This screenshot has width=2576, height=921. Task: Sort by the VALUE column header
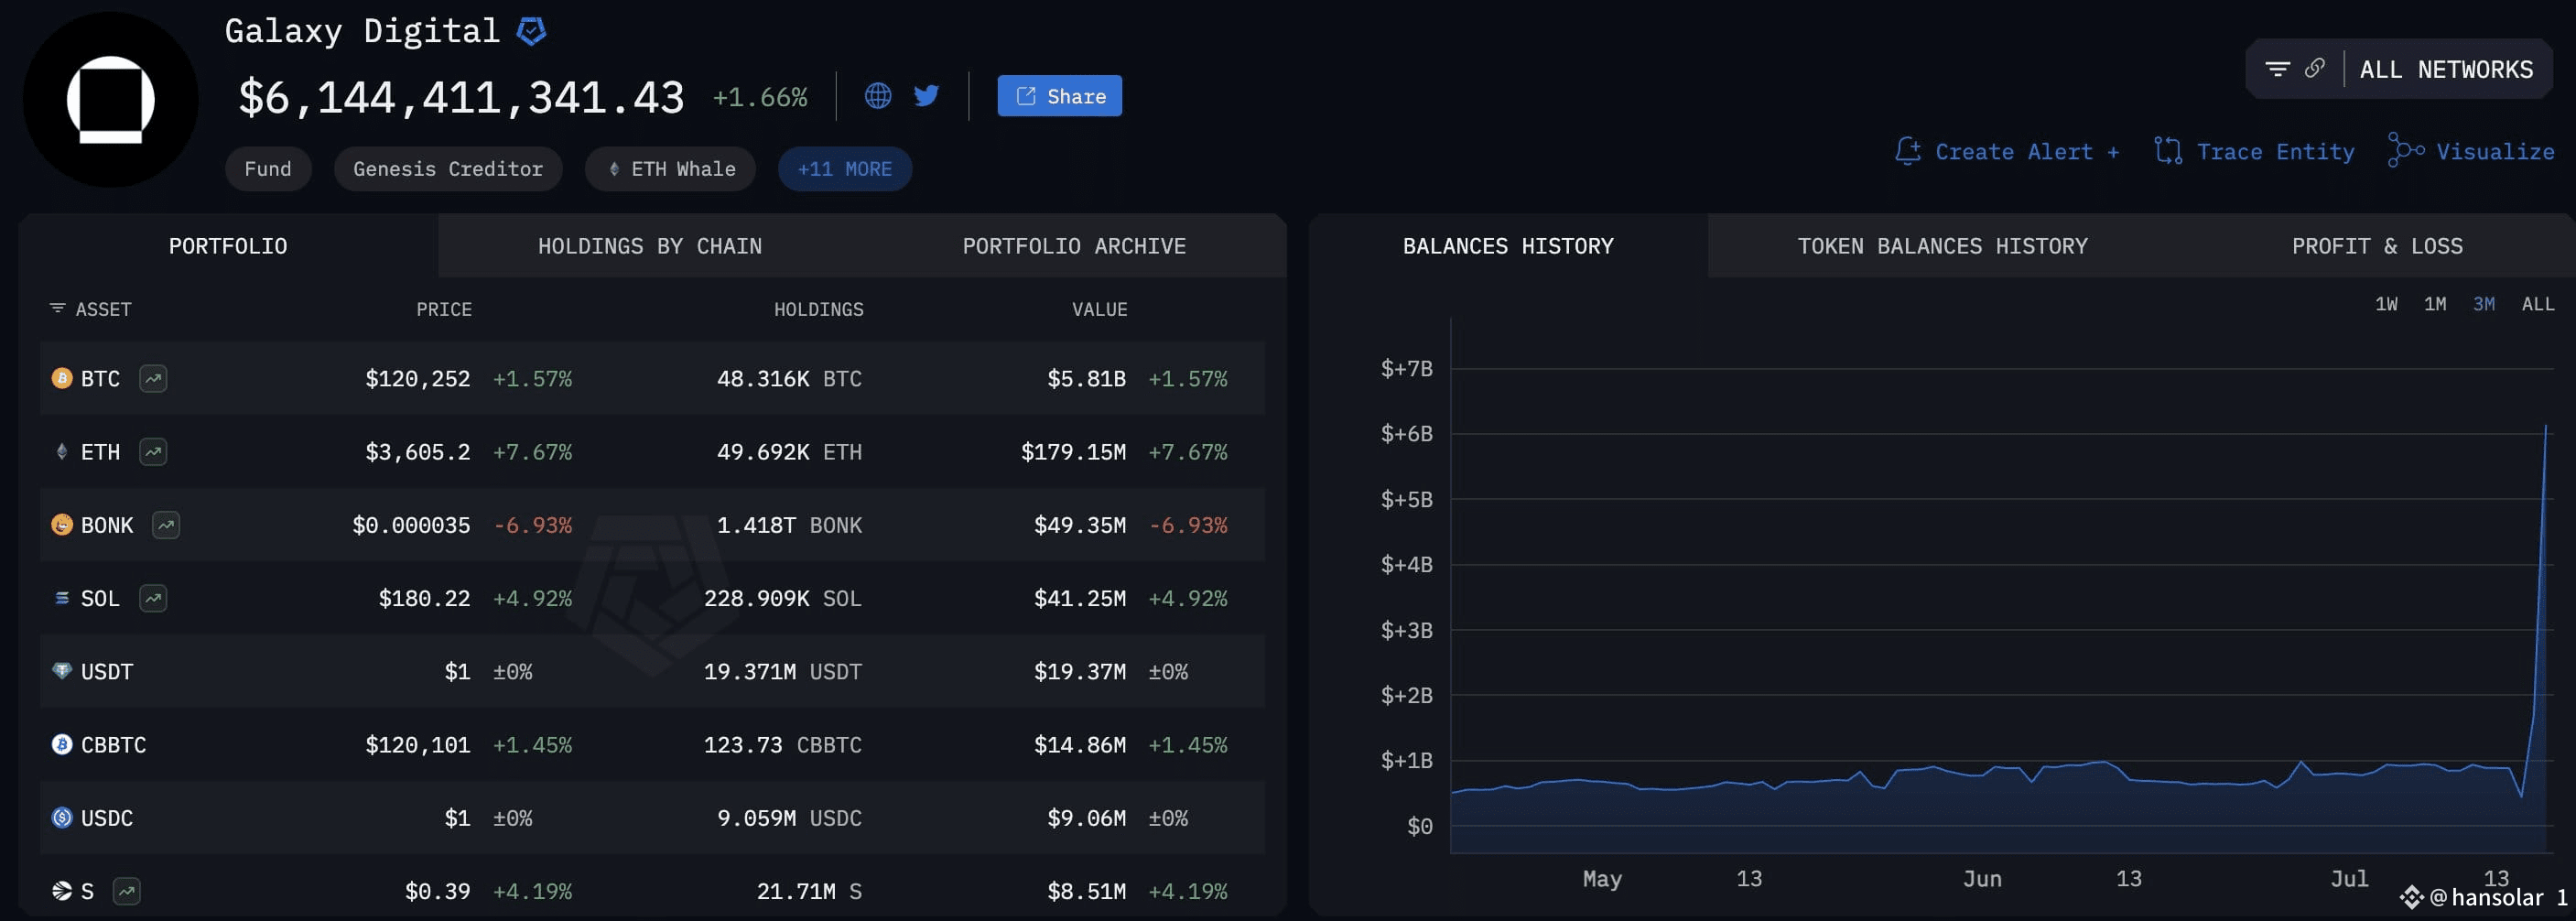tap(1100, 309)
